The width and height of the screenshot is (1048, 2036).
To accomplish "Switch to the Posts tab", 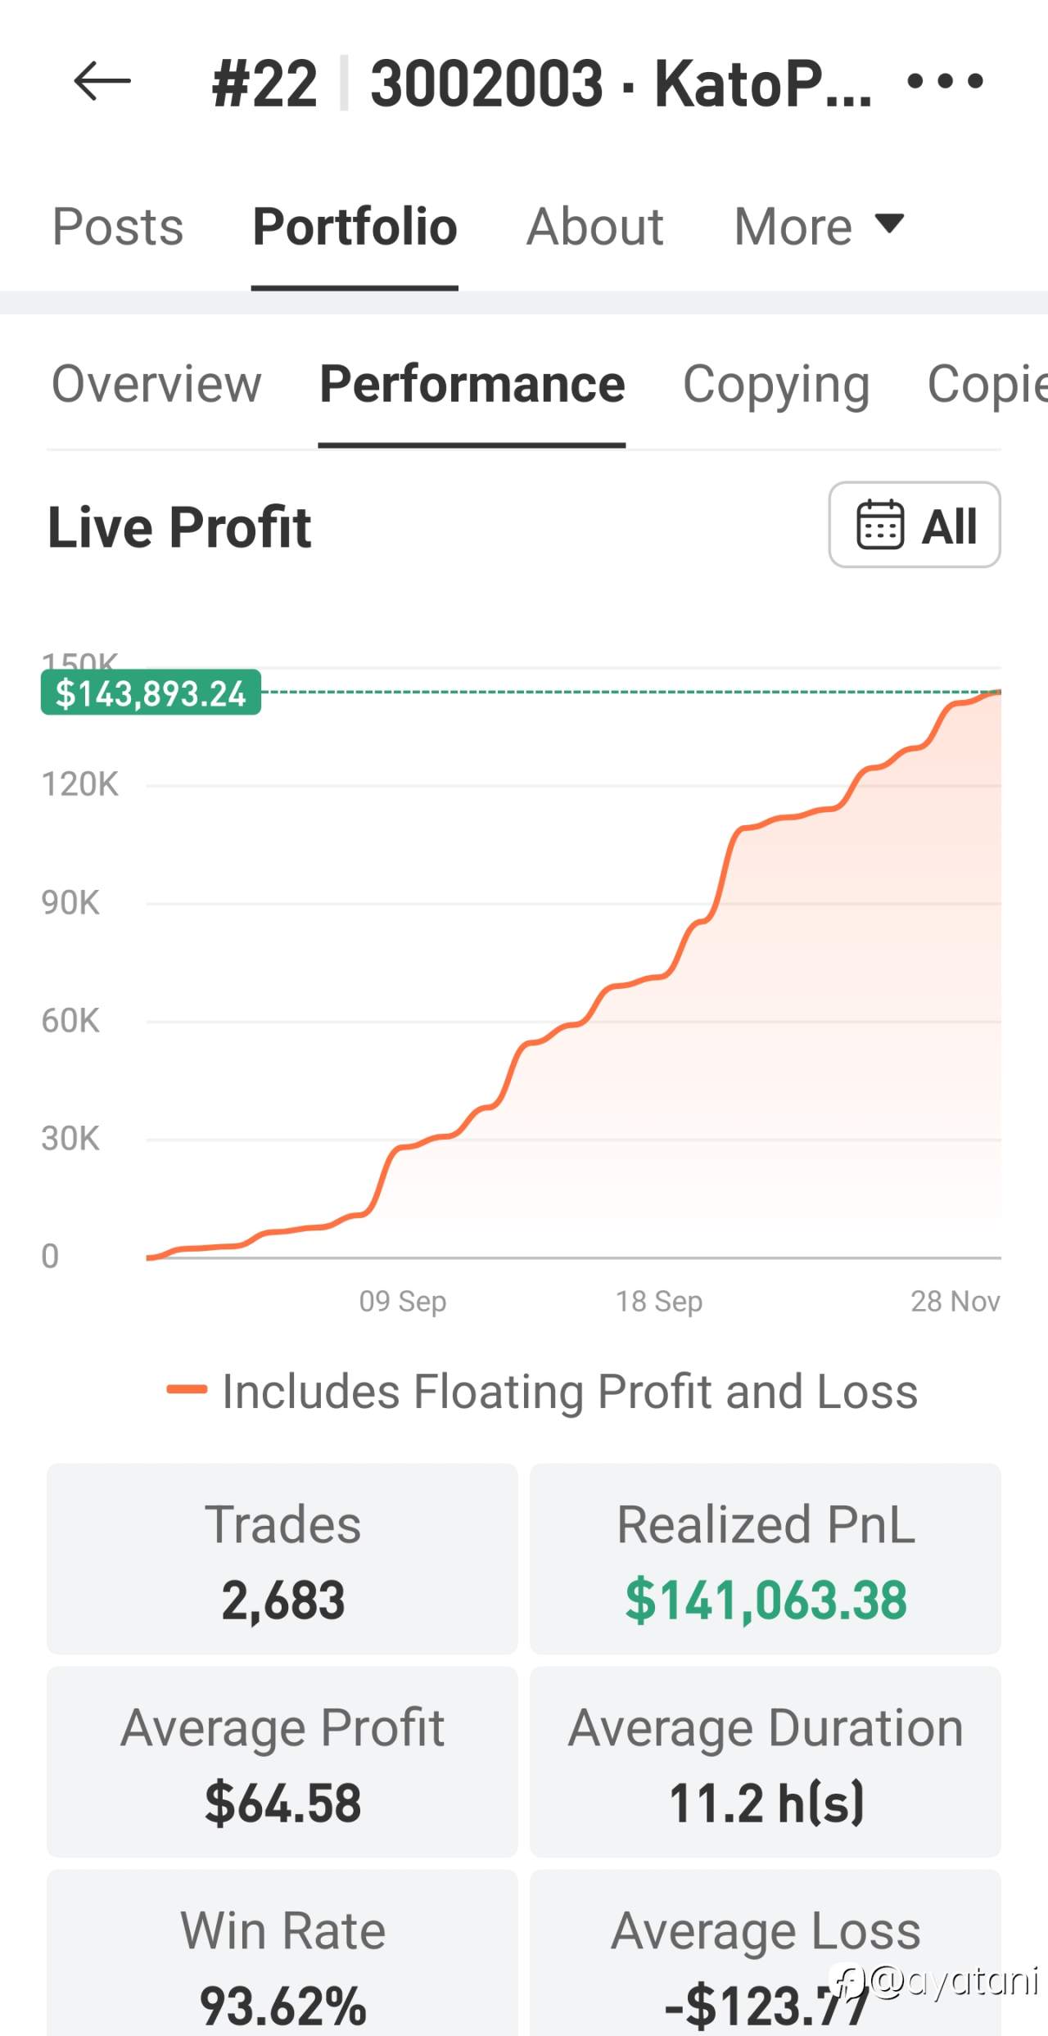I will (x=118, y=227).
